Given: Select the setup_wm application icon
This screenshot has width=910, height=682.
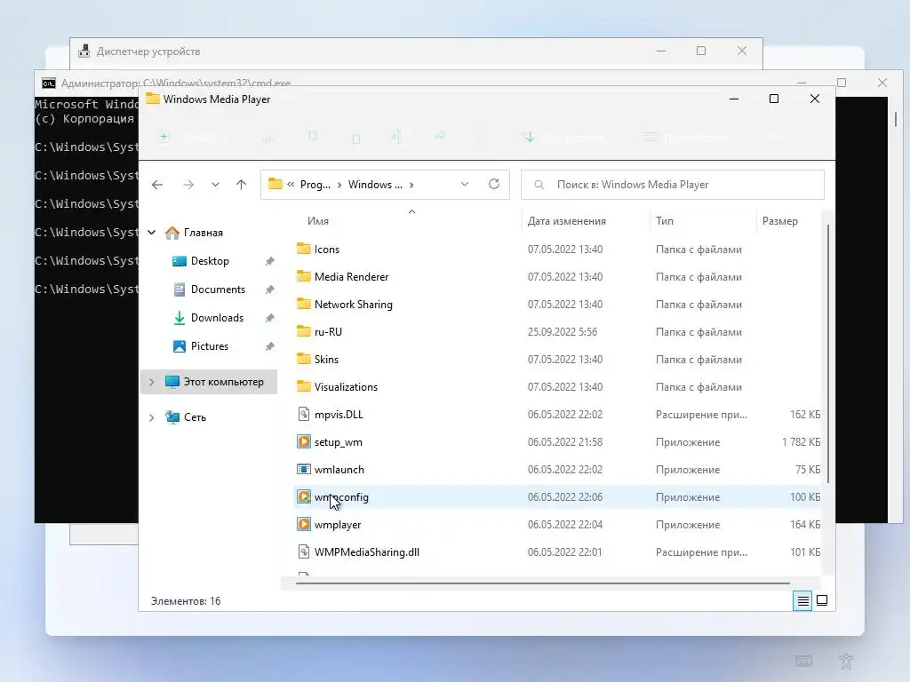Looking at the screenshot, I should click(x=304, y=441).
